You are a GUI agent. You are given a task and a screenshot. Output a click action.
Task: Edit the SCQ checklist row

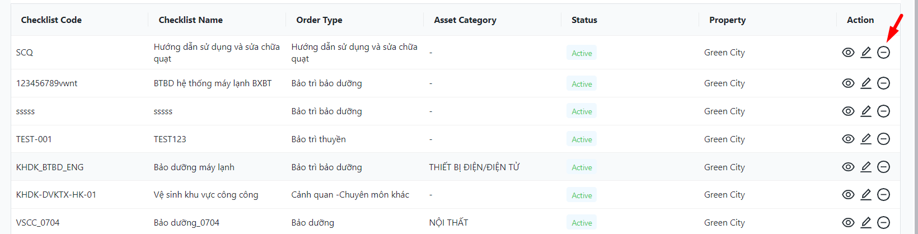(866, 52)
